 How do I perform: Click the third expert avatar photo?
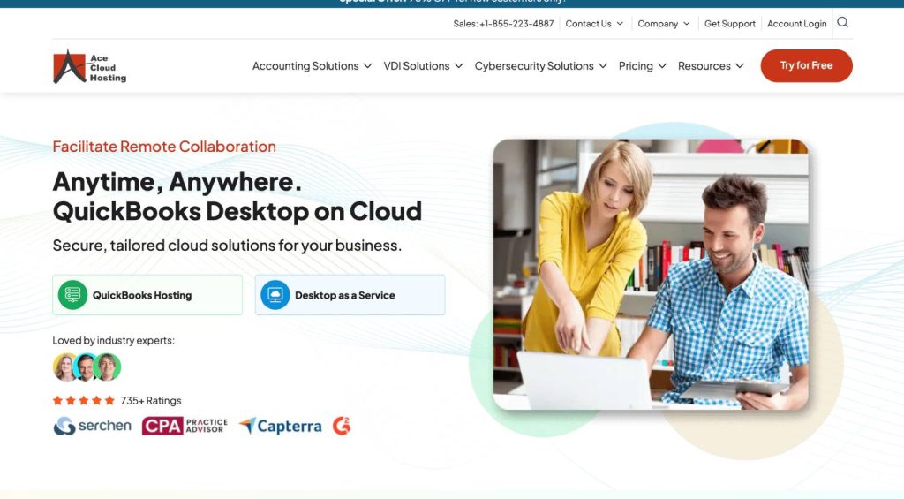pyautogui.click(x=108, y=367)
